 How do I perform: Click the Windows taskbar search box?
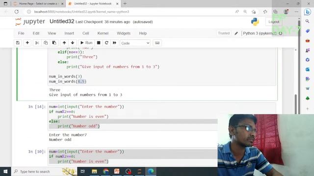(44, 172)
